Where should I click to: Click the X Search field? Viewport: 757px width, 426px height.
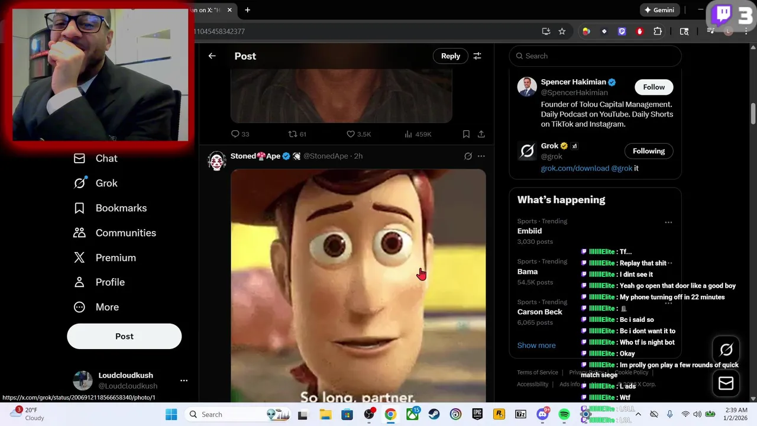click(595, 56)
